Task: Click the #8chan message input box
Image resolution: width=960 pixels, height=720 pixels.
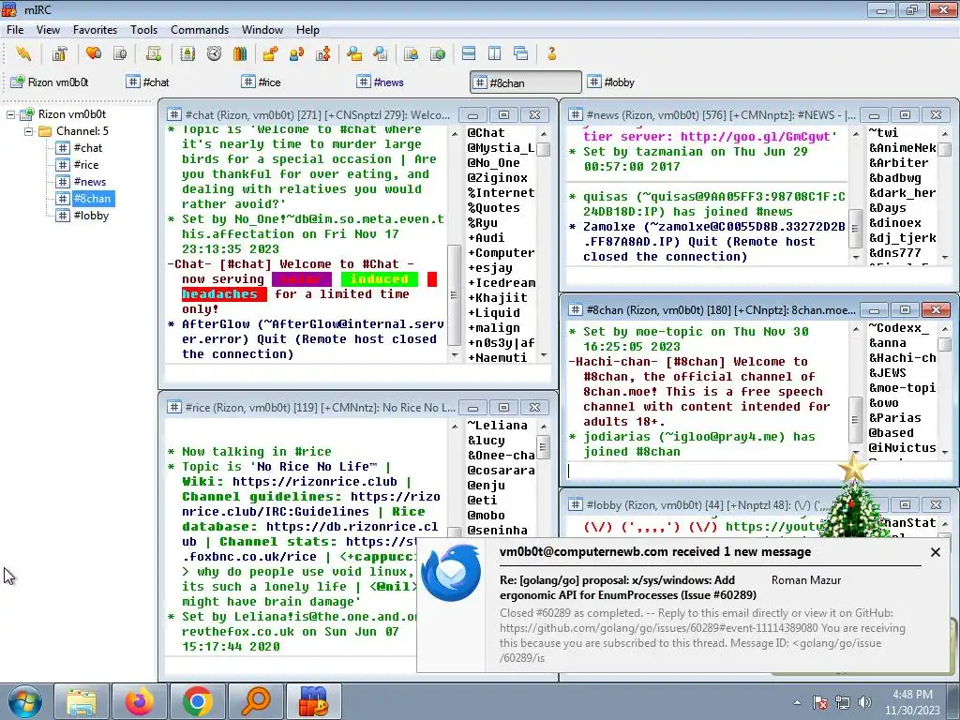Action: coord(759,471)
